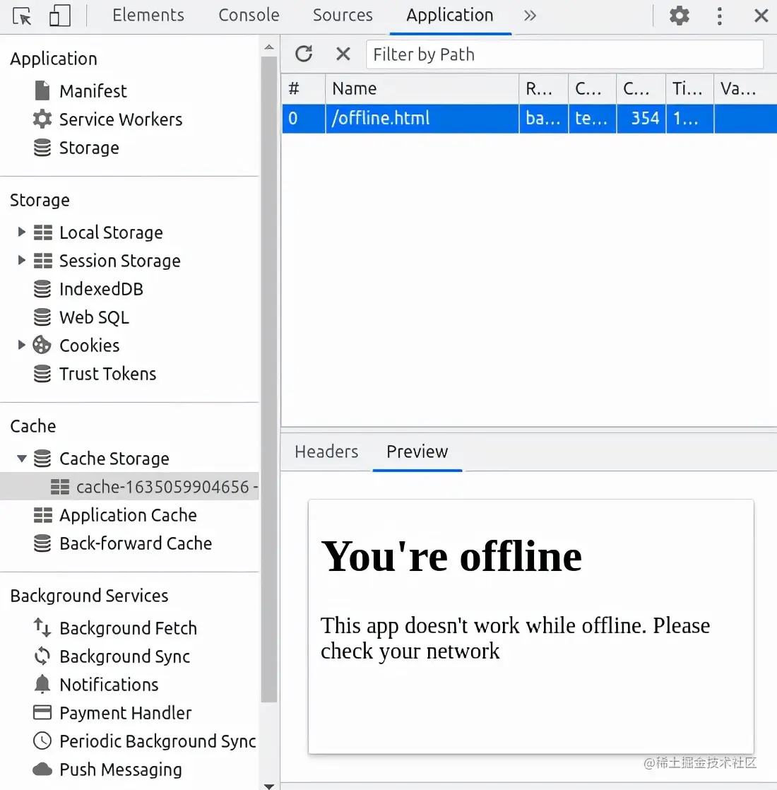This screenshot has height=790, width=777.
Task: Open Trust Tokens
Action: [108, 373]
